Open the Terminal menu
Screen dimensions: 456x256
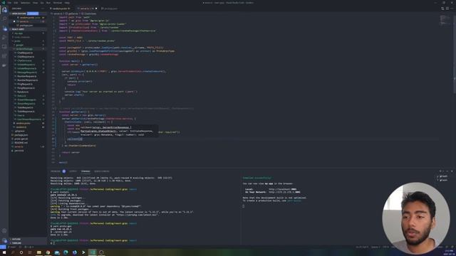point(57,3)
